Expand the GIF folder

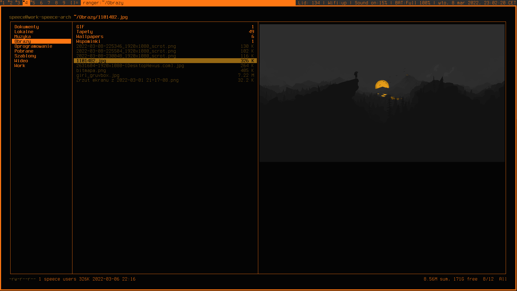pos(80,27)
